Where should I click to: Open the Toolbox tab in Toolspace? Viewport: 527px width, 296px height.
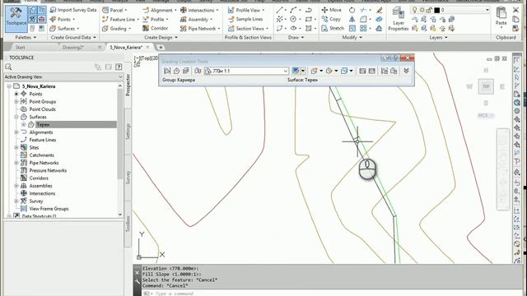point(128,224)
